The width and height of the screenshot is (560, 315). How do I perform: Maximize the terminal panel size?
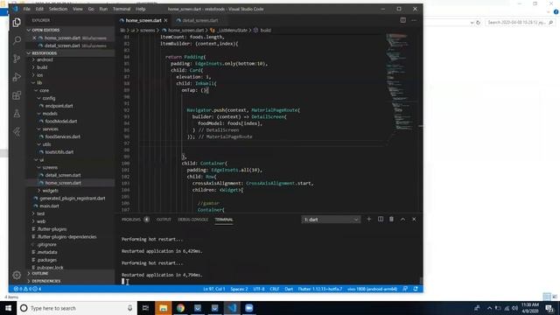point(402,220)
